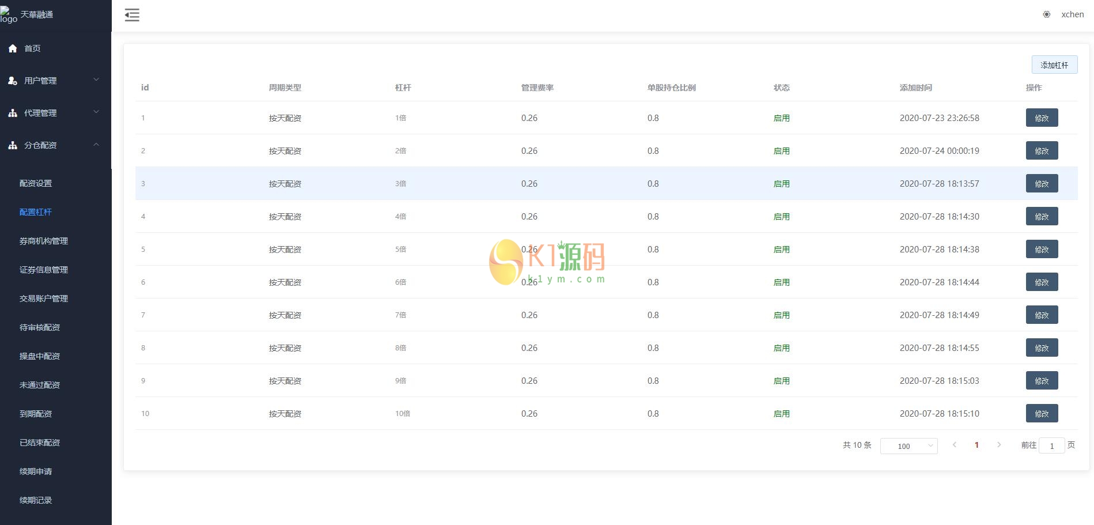Expand the 用户管理 submenu chevron
This screenshot has height=525, width=1094.
[x=96, y=80]
